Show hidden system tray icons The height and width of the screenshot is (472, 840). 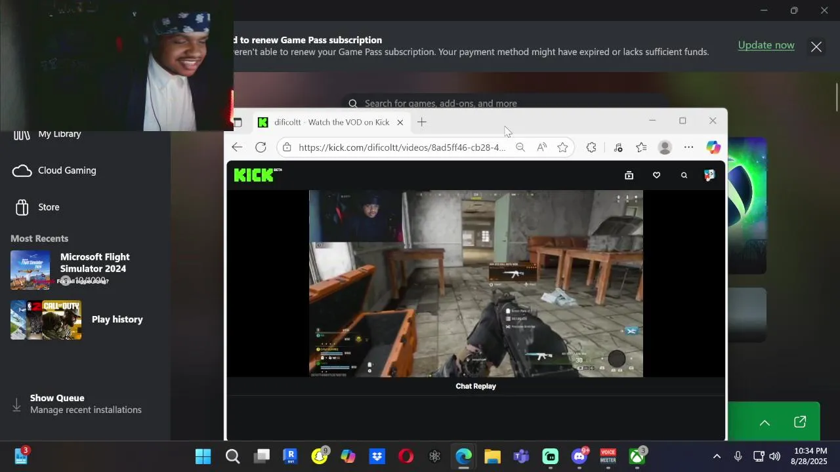point(717,456)
